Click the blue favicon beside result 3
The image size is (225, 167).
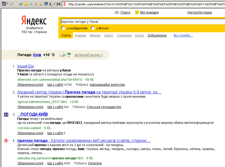point(6,115)
